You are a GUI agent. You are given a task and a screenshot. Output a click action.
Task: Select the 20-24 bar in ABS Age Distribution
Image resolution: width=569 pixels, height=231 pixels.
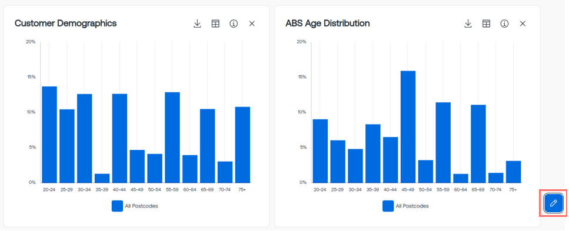pyautogui.click(x=320, y=151)
